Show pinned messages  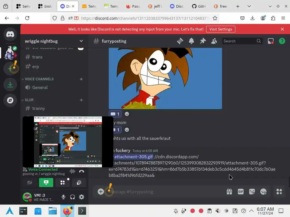[203, 41]
